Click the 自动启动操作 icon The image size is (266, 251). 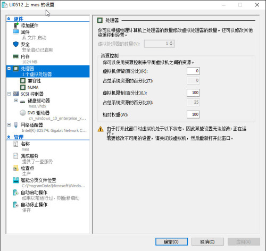tap(16, 193)
